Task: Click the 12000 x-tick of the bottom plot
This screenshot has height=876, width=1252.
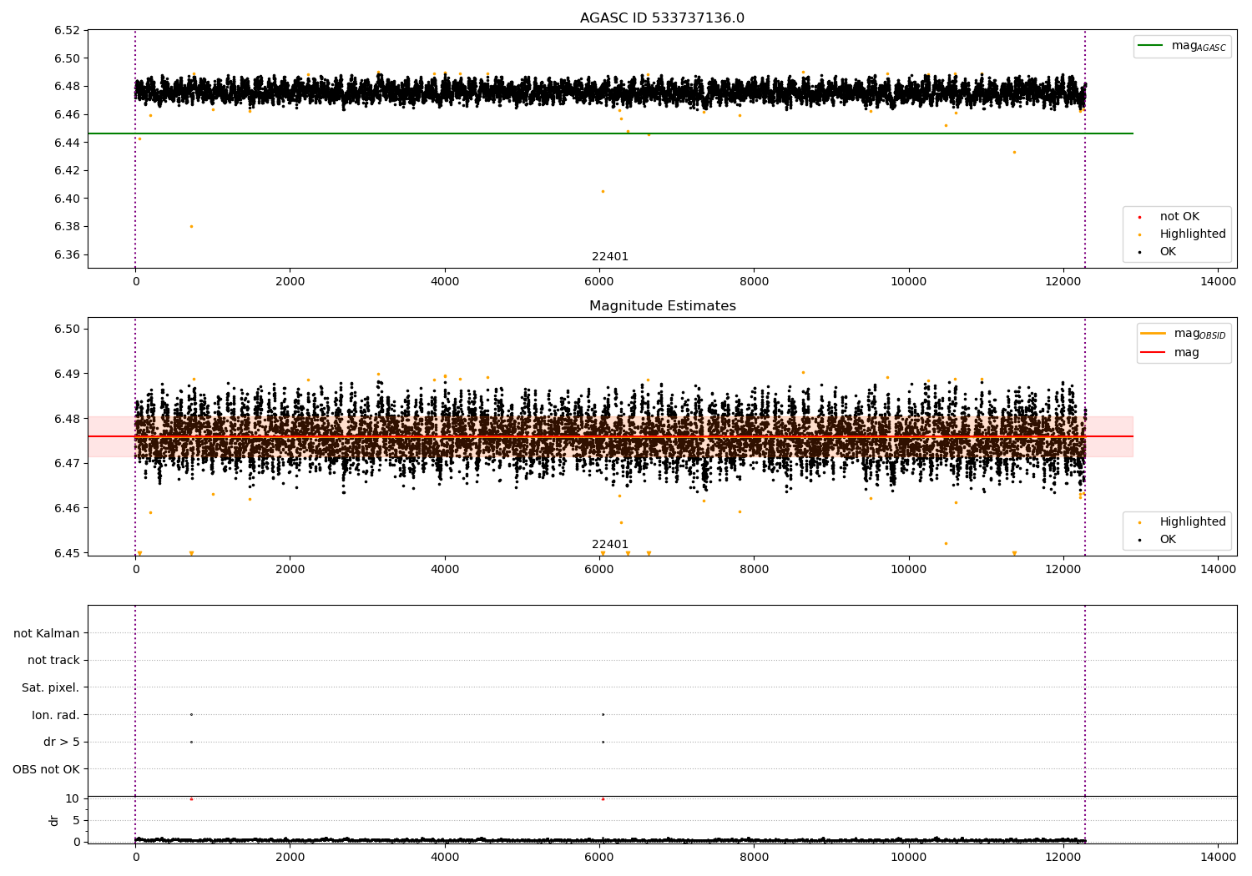Action: [1063, 856]
